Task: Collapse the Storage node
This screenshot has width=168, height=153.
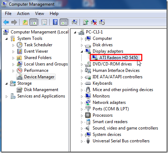Action: 7,84
